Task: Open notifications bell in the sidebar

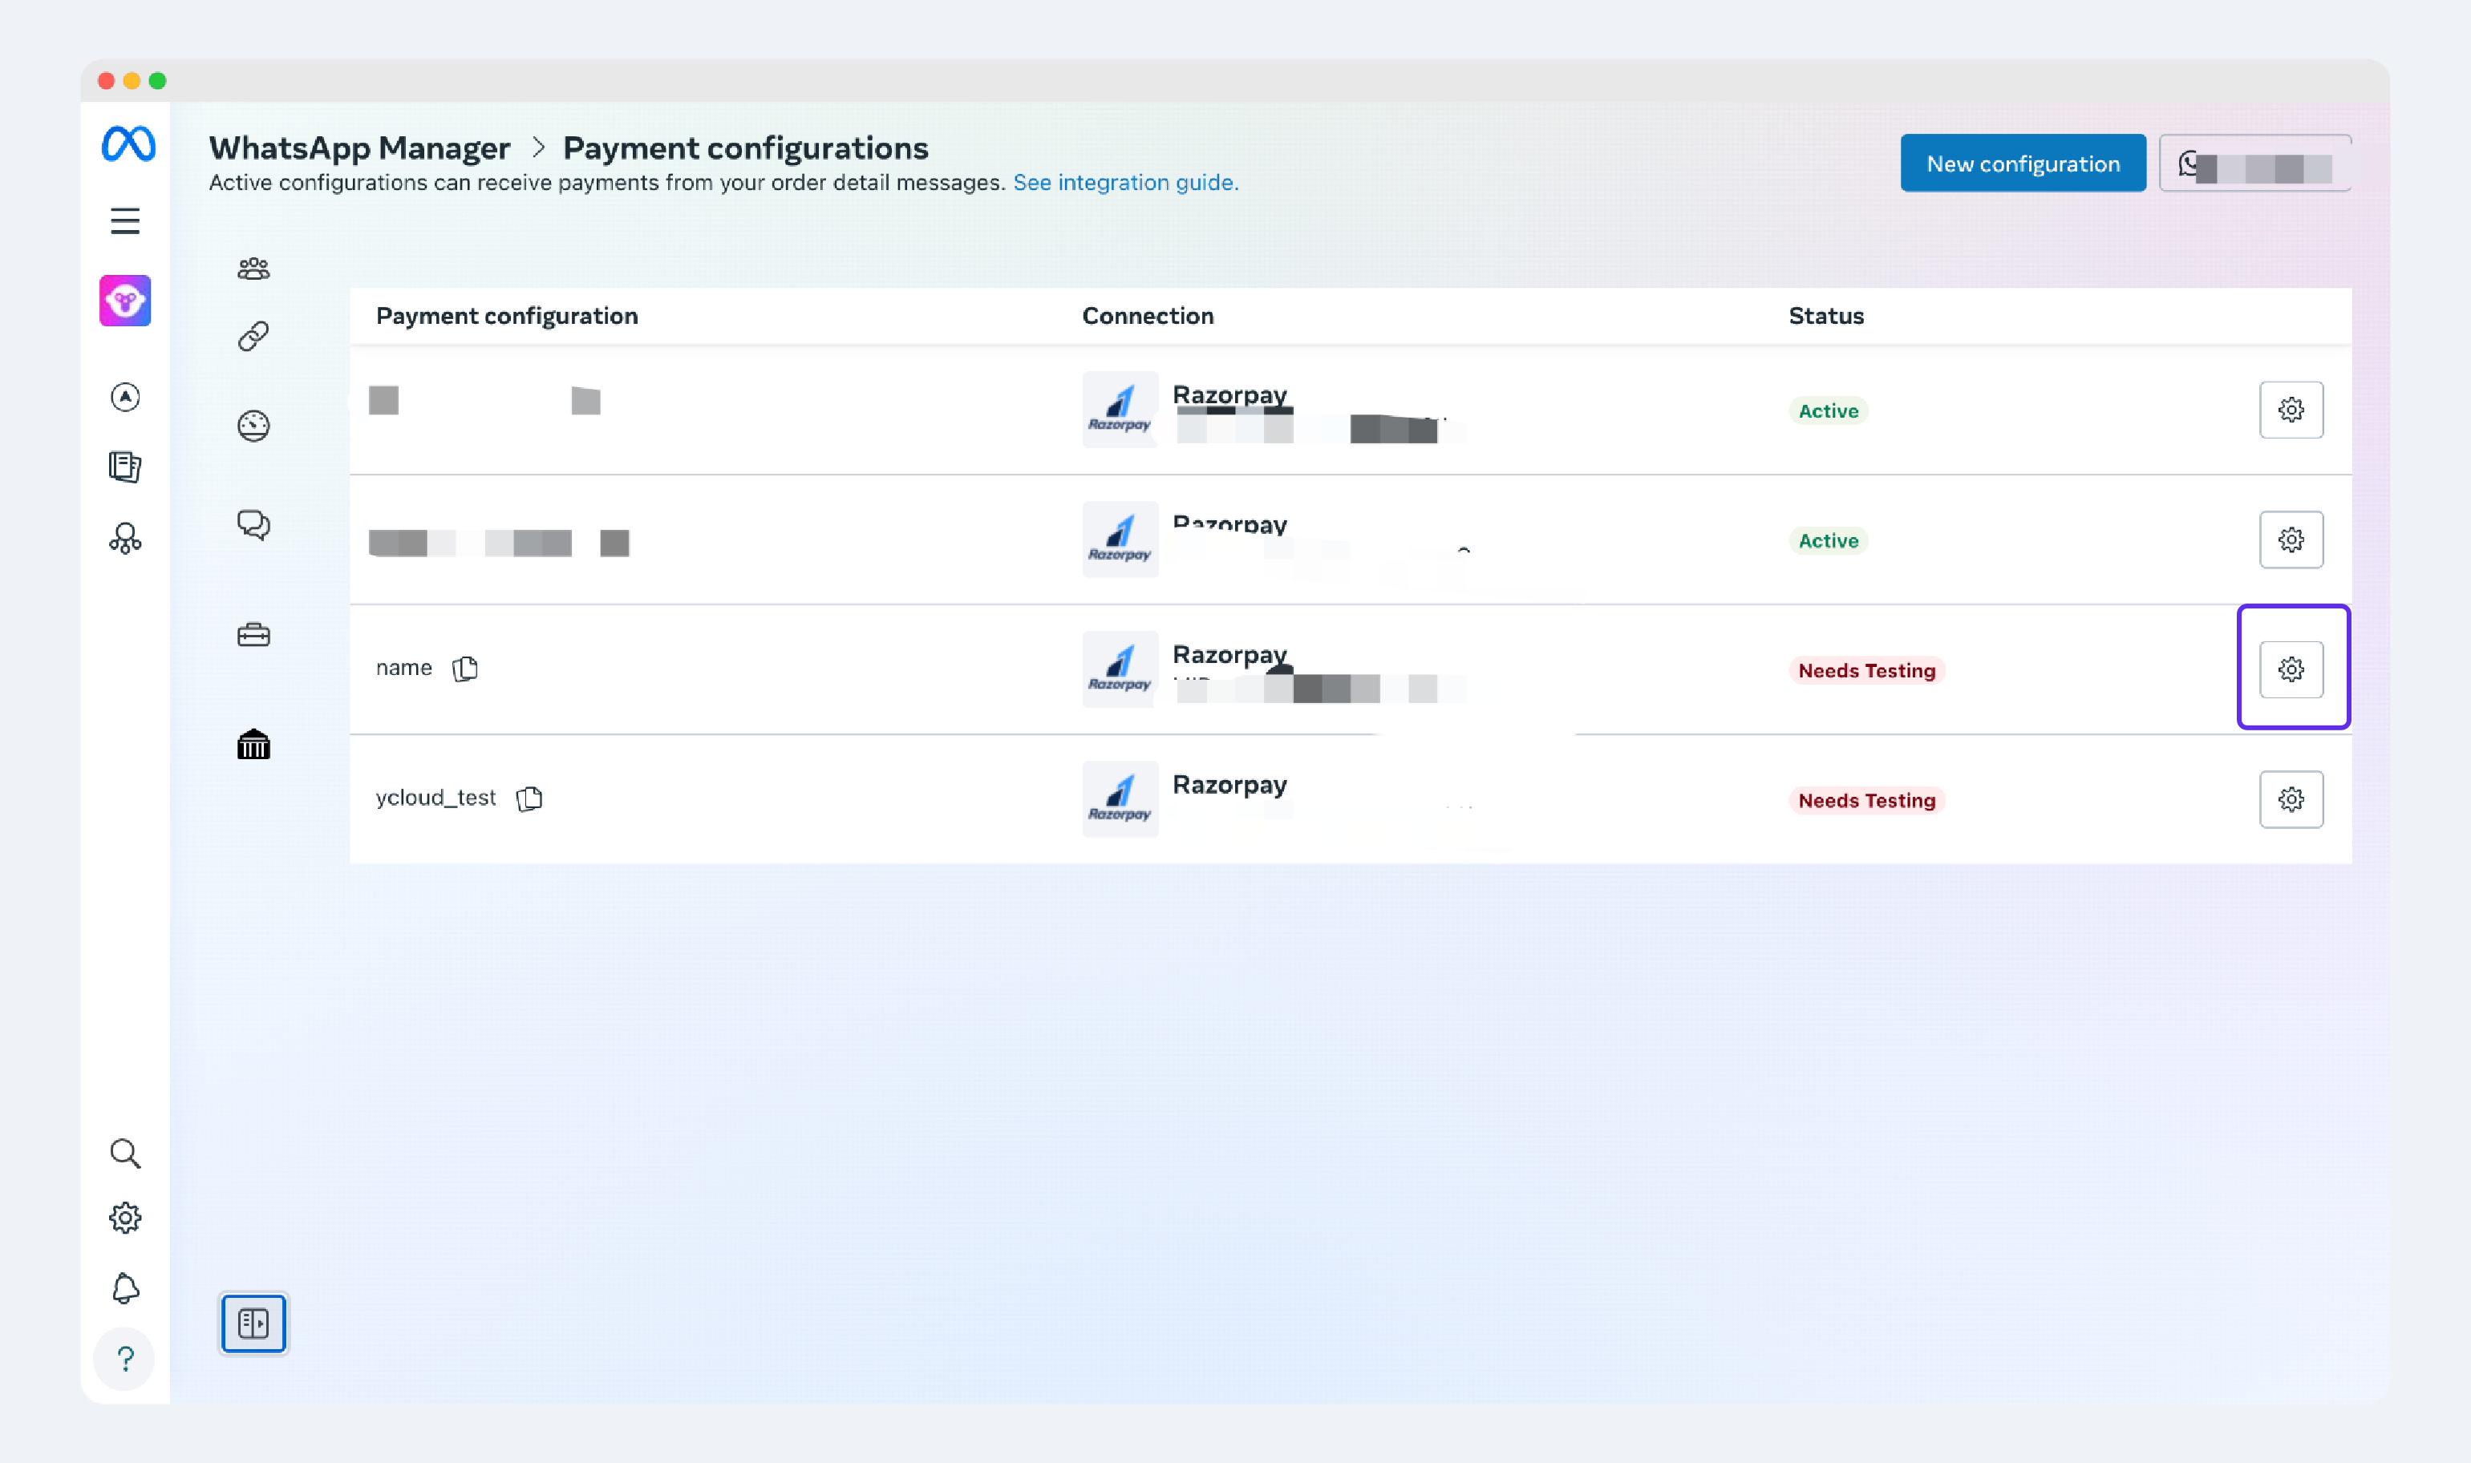Action: pos(125,1287)
